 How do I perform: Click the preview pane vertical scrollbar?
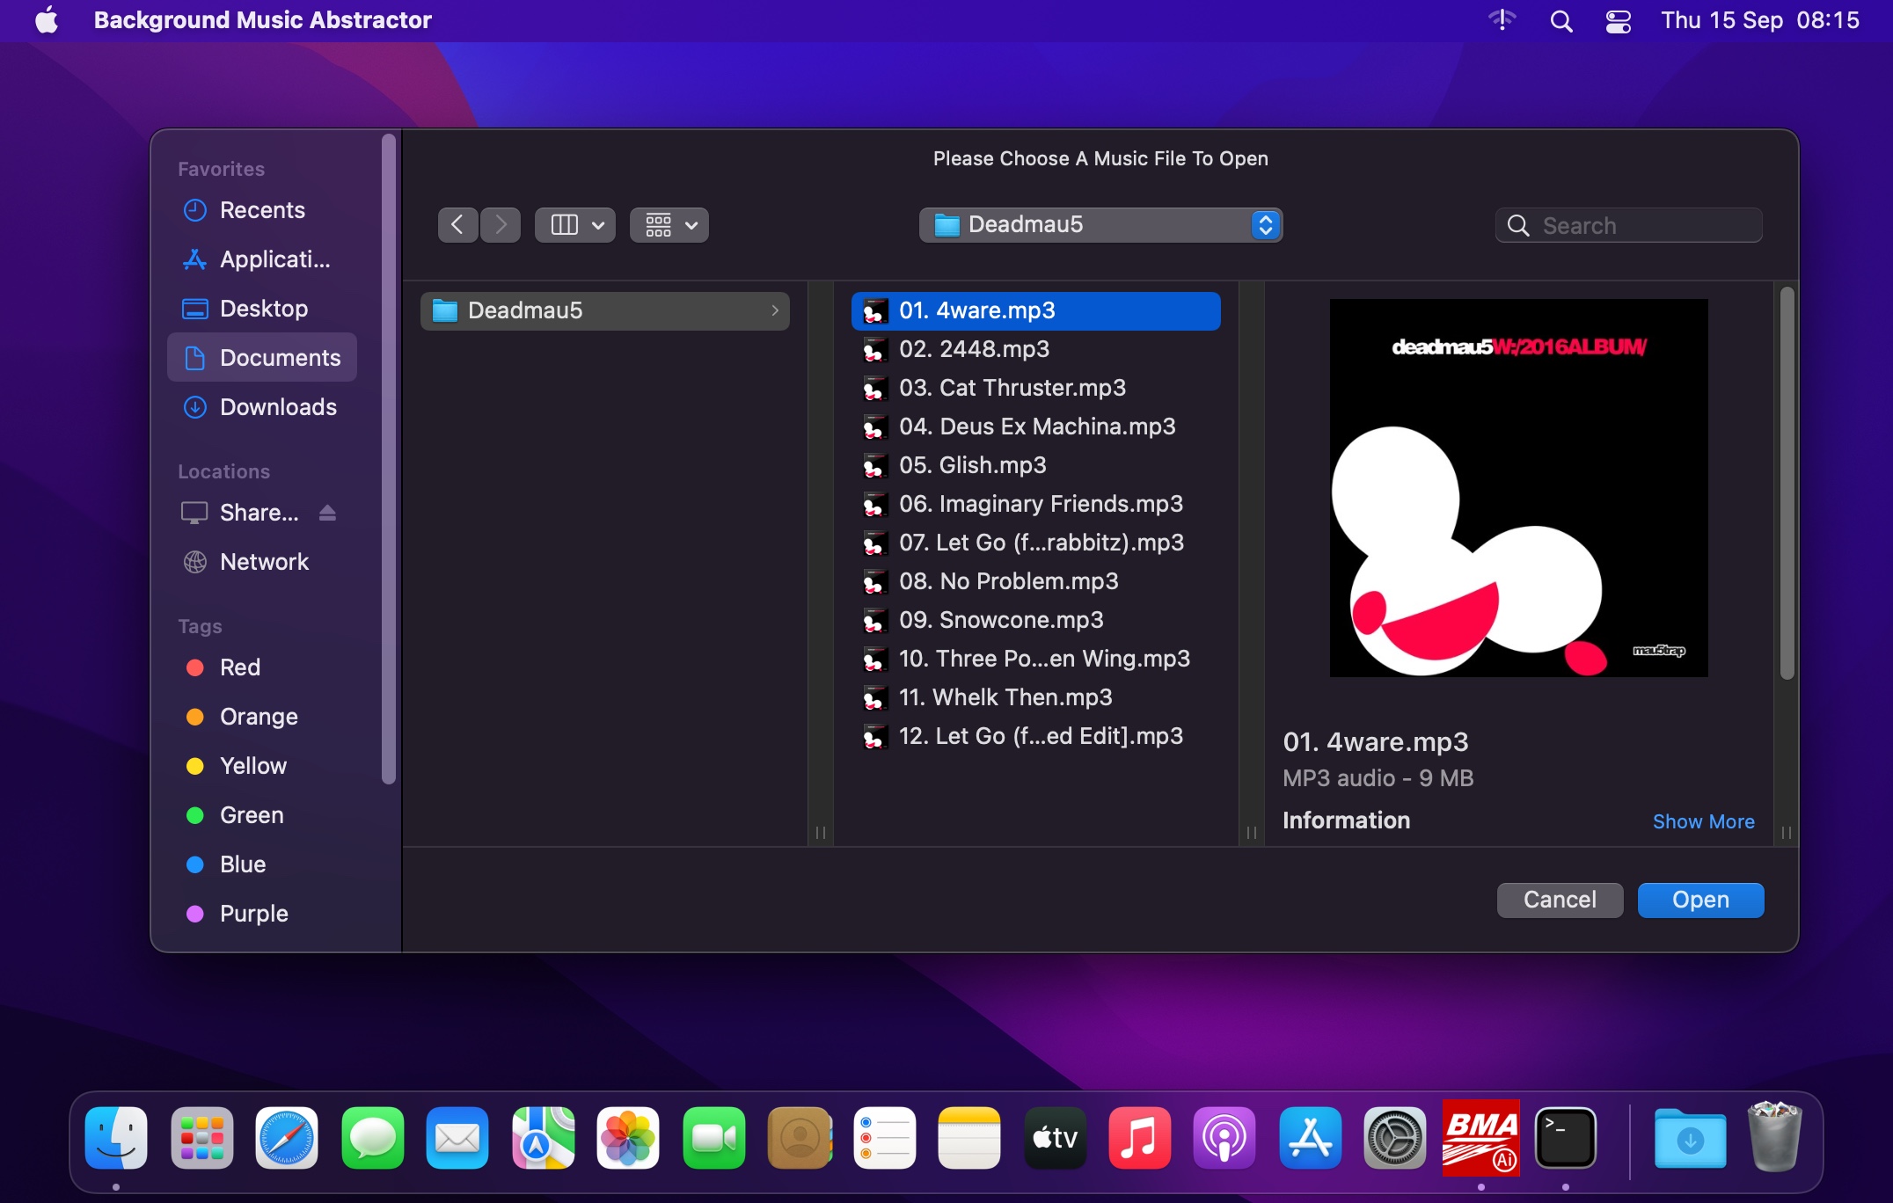tap(1787, 484)
